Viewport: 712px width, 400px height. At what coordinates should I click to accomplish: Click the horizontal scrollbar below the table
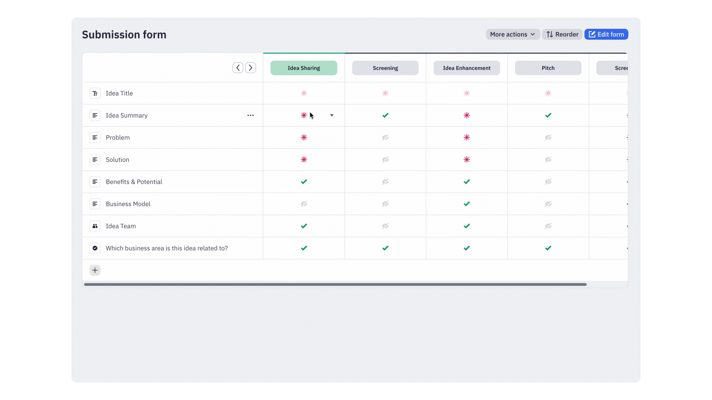click(335, 284)
